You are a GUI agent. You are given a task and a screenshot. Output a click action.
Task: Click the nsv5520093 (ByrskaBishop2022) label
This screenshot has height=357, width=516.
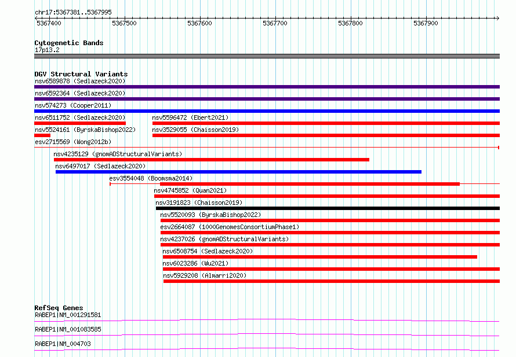pos(210,215)
